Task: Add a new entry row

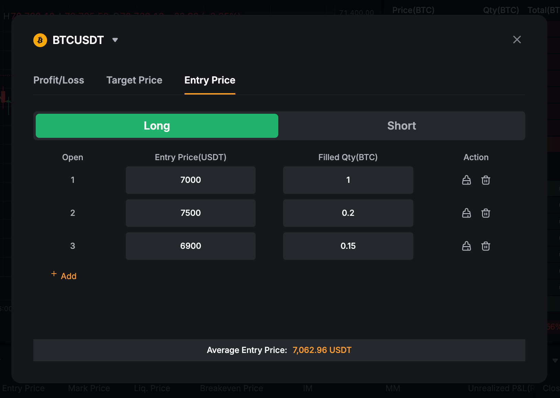Action: point(68,276)
